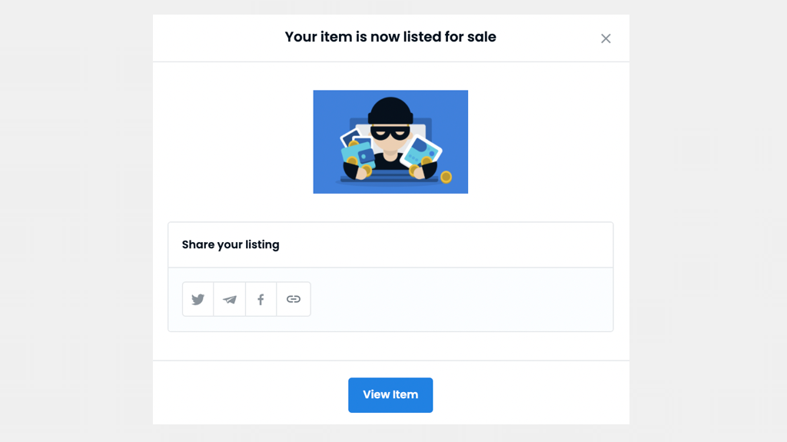Click the "Your item is now listed for sale" title
The image size is (787, 442).
pyautogui.click(x=390, y=37)
